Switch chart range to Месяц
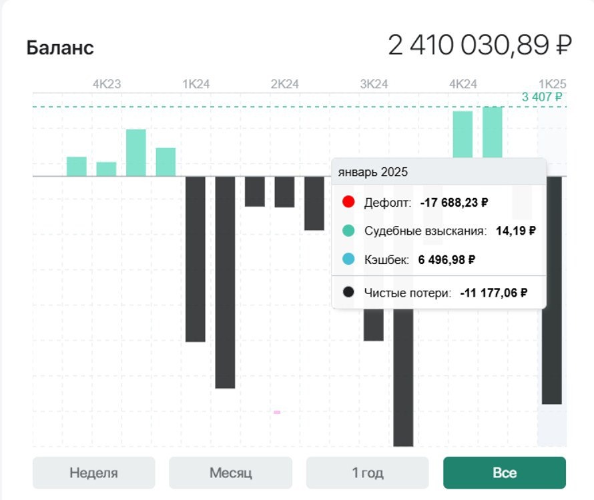The width and height of the screenshot is (594, 500). 230,473
